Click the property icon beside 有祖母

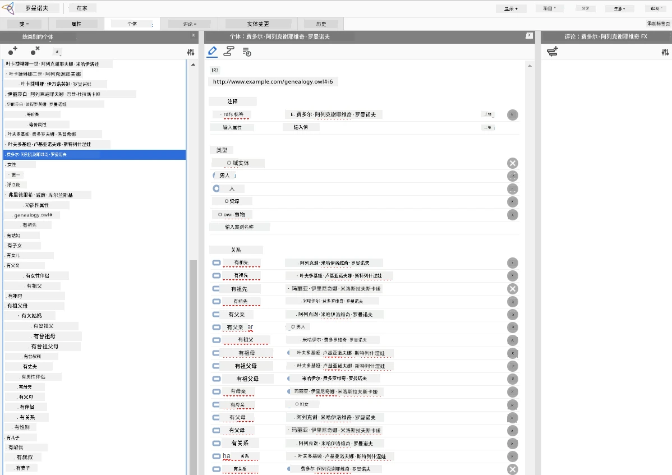[217, 353]
